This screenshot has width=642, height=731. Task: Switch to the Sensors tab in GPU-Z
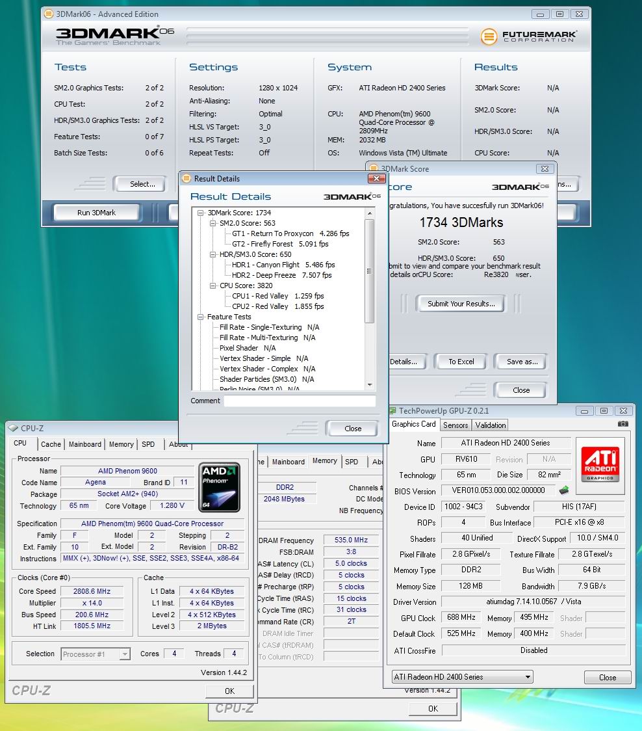point(455,425)
